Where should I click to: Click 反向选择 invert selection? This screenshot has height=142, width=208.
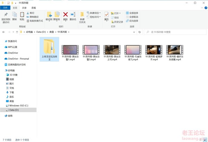tap(132, 21)
